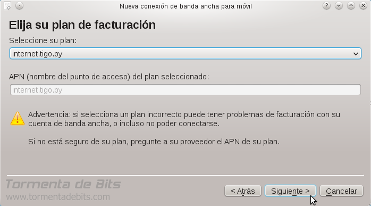Close the dialog with the X button
371x206 pixels.
tap(363, 6)
